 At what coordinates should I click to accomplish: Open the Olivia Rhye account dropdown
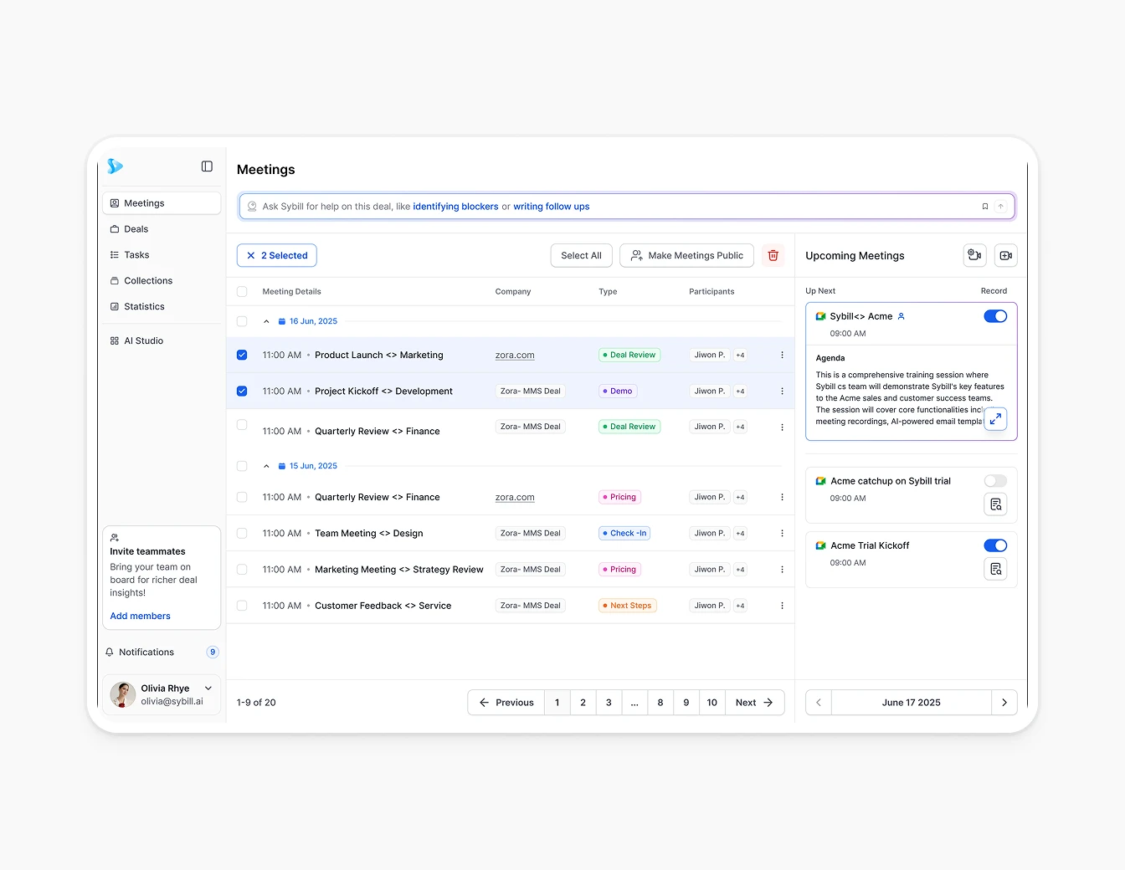(208, 688)
